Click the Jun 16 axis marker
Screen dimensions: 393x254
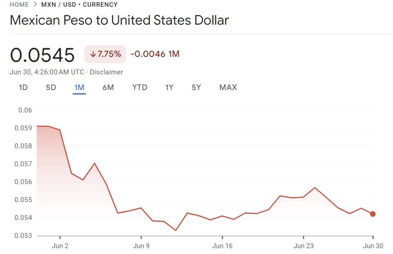point(222,246)
